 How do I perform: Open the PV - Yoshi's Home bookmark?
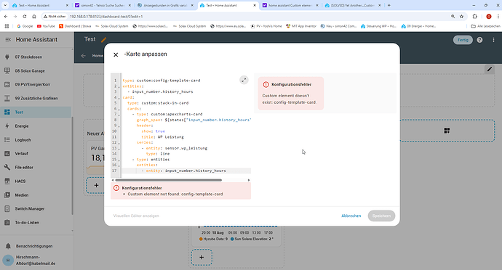tap(266, 26)
